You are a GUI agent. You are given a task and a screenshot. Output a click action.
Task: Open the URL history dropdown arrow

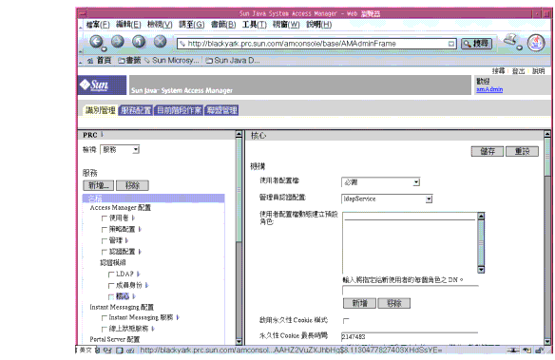click(x=451, y=44)
